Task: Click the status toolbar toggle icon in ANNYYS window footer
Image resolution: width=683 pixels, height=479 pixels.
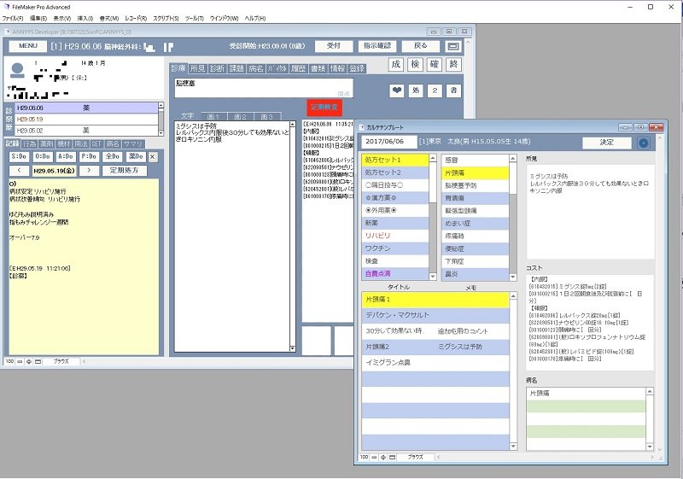Action: tap(38, 361)
